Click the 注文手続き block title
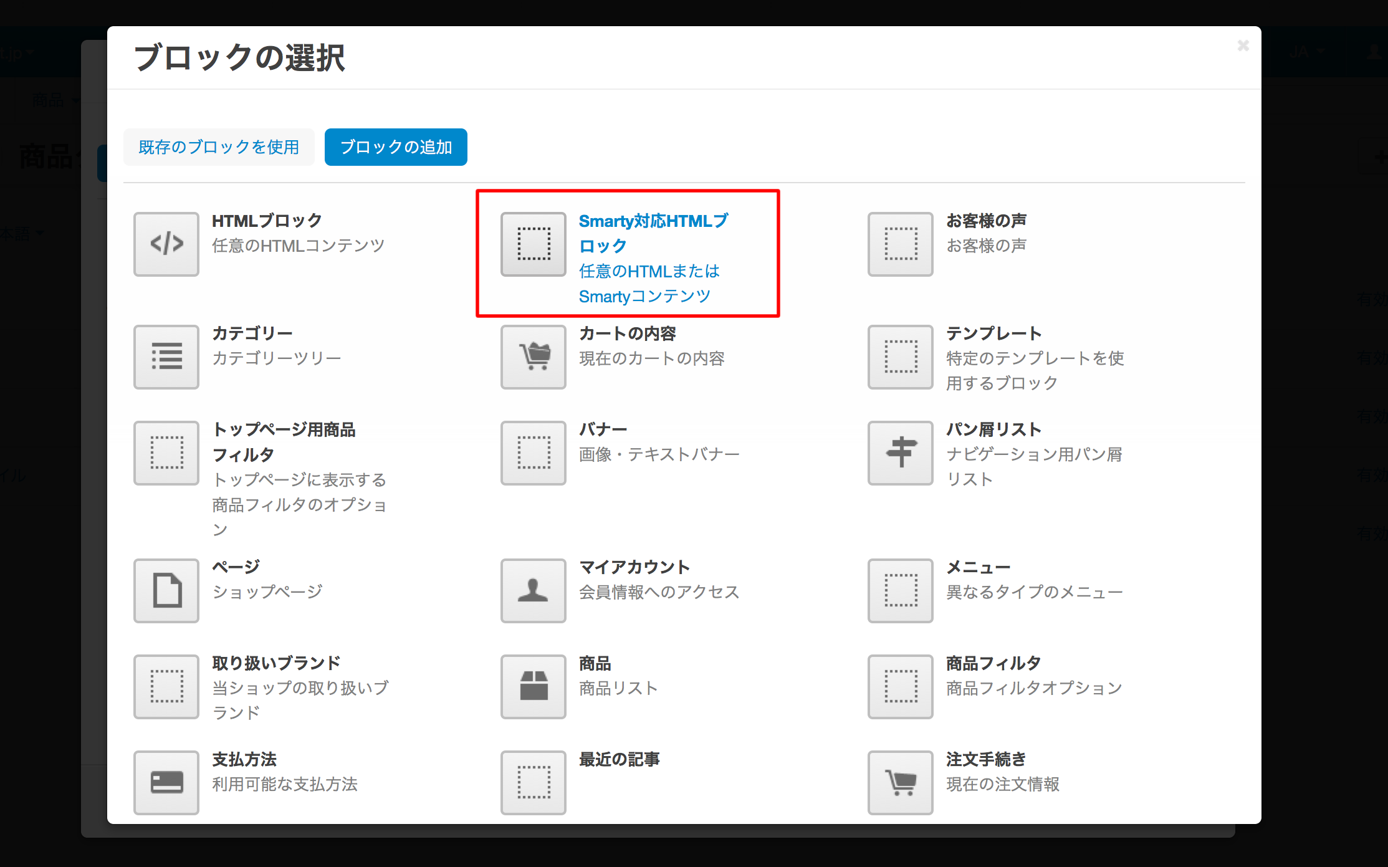The width and height of the screenshot is (1388, 867). click(x=986, y=759)
